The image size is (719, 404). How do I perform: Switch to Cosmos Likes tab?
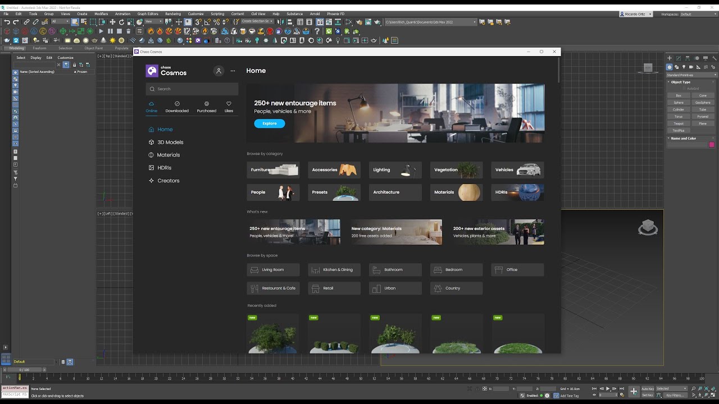(x=229, y=107)
